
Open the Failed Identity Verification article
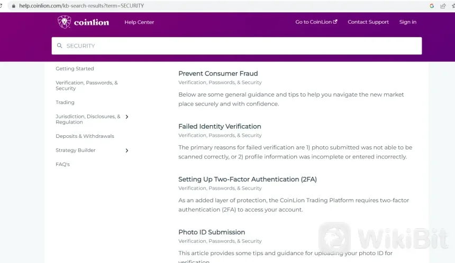(x=220, y=126)
